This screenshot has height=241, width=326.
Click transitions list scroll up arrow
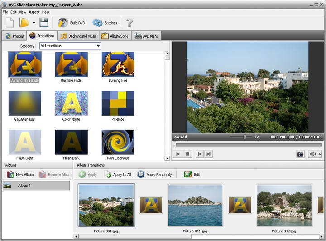(167, 54)
